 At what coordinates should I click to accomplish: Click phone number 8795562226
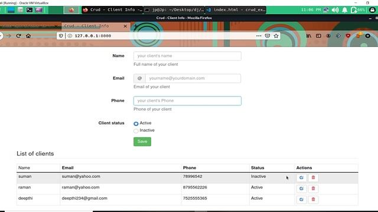tap(195, 187)
